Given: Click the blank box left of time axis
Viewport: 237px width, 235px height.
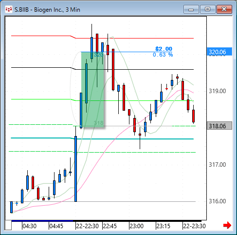Looking at the screenshot, I should [x=8, y=225].
